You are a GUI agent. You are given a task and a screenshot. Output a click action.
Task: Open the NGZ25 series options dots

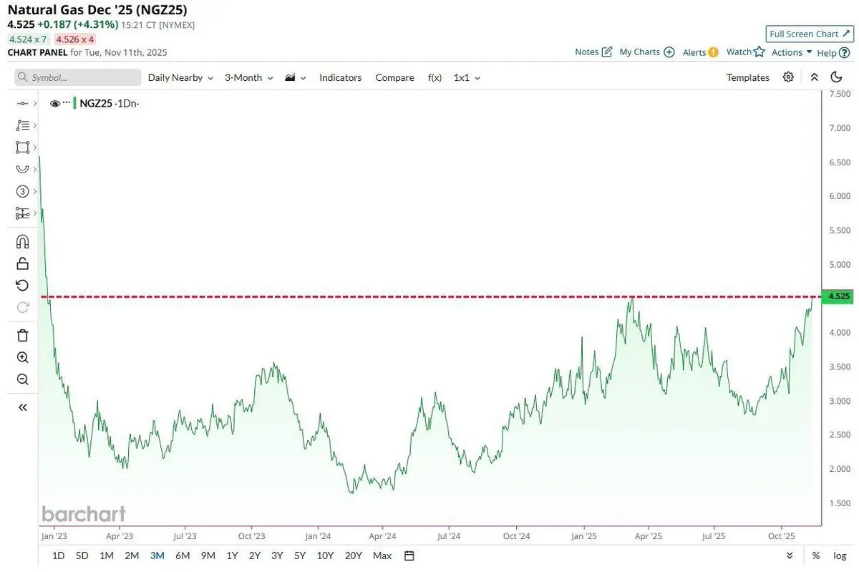(x=67, y=103)
